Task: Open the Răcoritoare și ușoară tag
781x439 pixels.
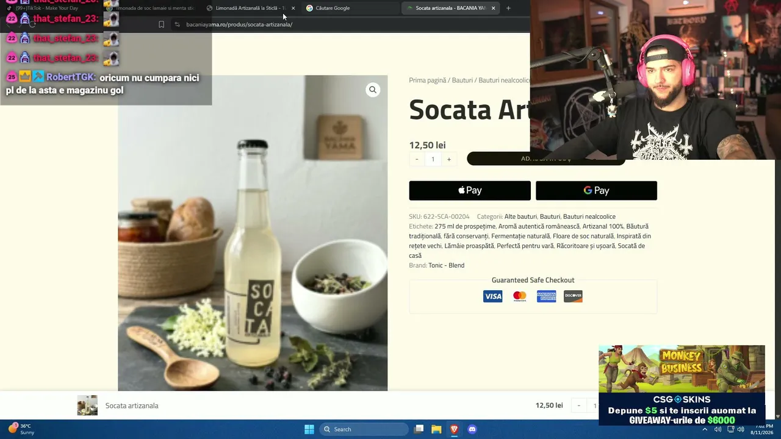Action: pos(586,246)
